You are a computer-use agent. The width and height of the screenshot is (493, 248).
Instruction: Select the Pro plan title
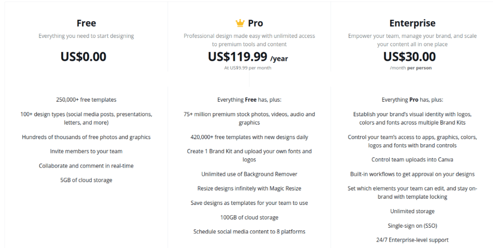point(255,23)
